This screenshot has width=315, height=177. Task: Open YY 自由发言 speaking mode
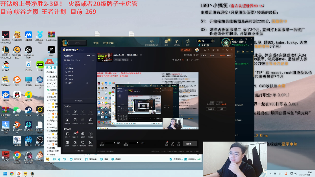76,159
